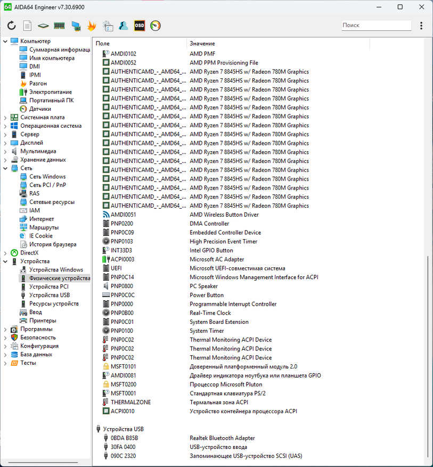Select Портативный ПК tree item

(47, 100)
